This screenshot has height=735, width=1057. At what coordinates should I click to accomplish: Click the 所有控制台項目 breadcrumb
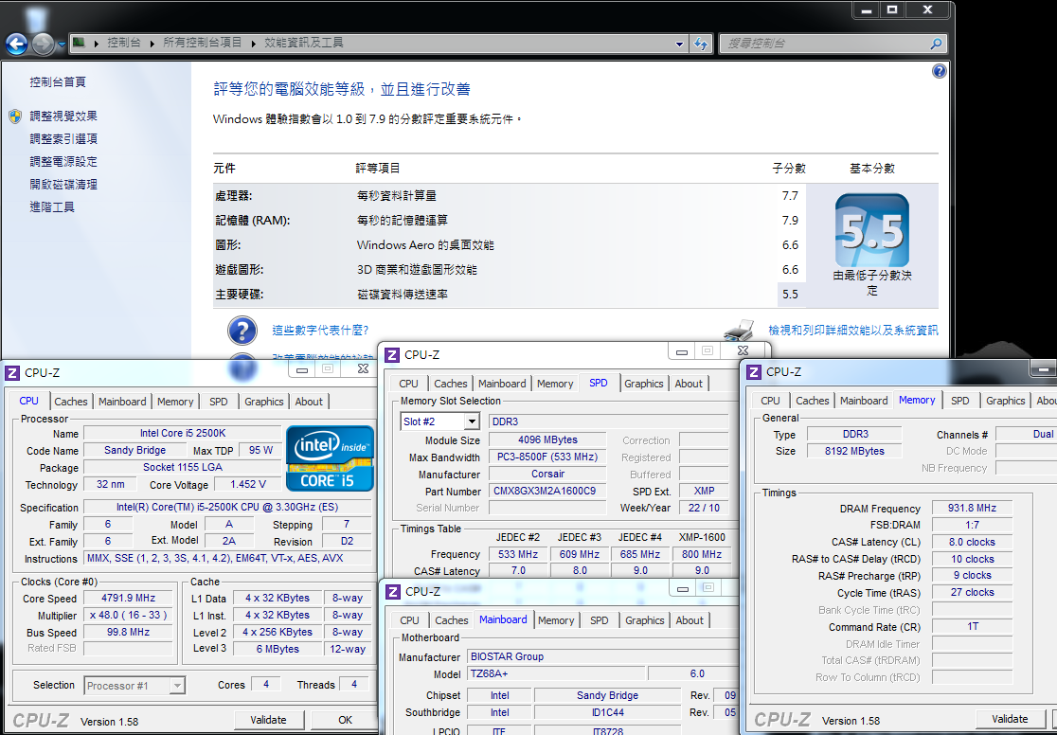click(x=203, y=43)
